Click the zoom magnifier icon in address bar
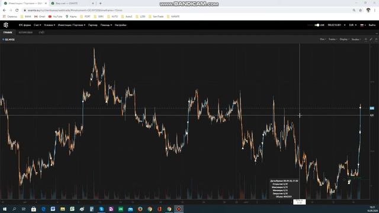 pos(354,11)
